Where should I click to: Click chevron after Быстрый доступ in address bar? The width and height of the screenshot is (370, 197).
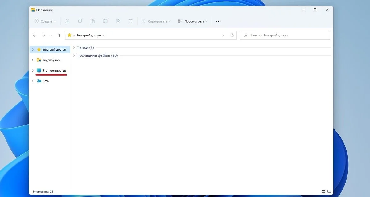(104, 35)
